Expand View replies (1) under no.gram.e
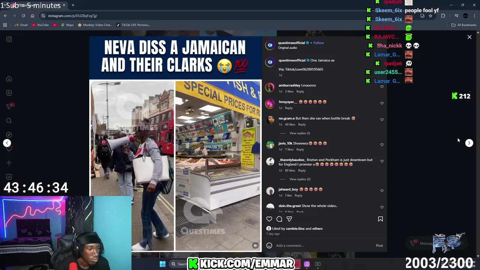The height and width of the screenshot is (270, 480). (300, 133)
